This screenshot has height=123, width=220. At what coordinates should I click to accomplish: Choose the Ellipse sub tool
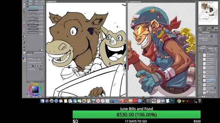click(x=35, y=29)
